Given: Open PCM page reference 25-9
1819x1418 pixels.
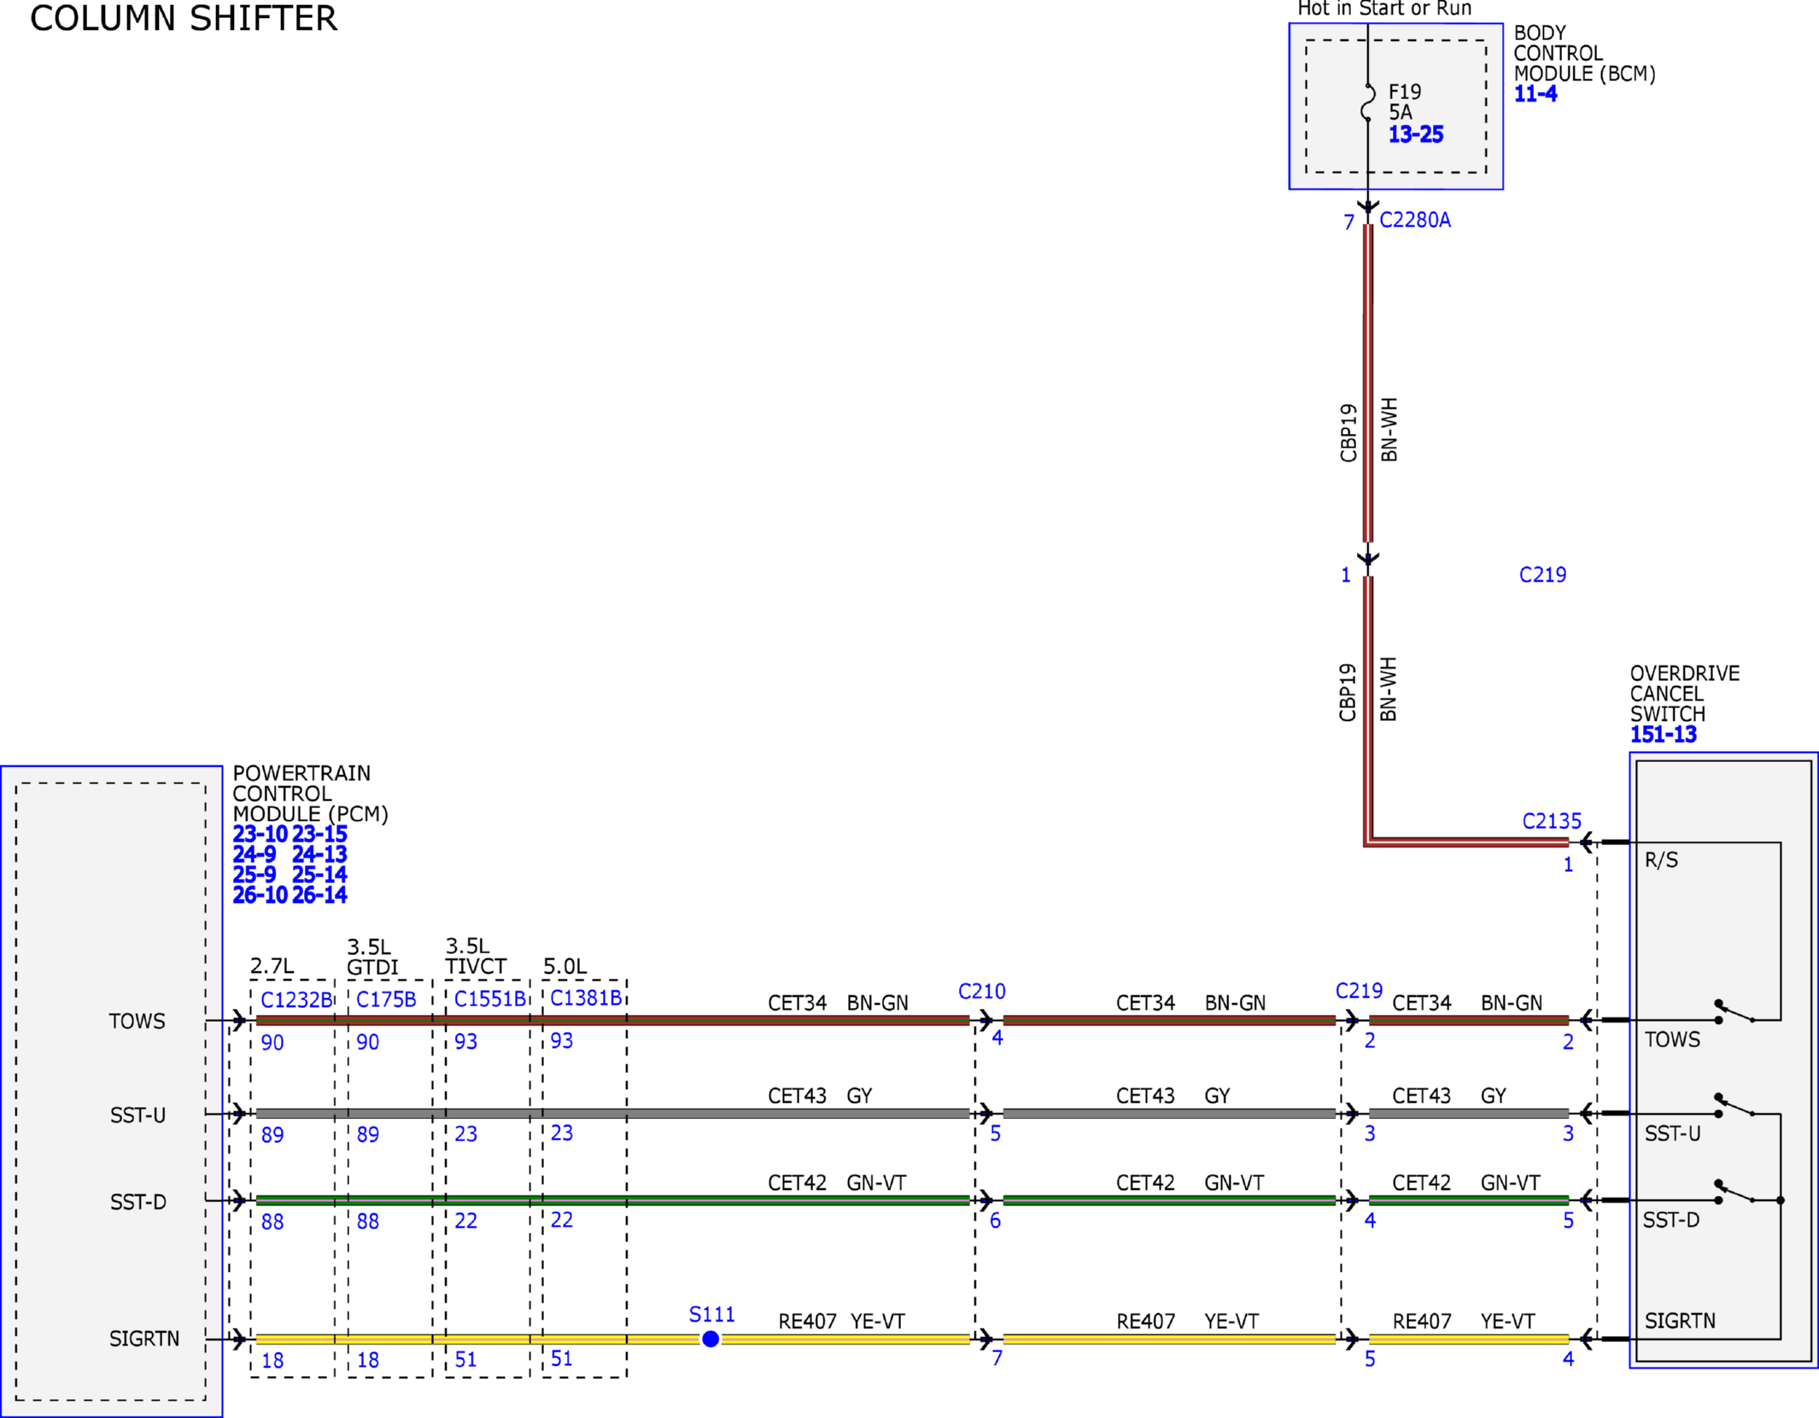Looking at the screenshot, I should (x=254, y=875).
